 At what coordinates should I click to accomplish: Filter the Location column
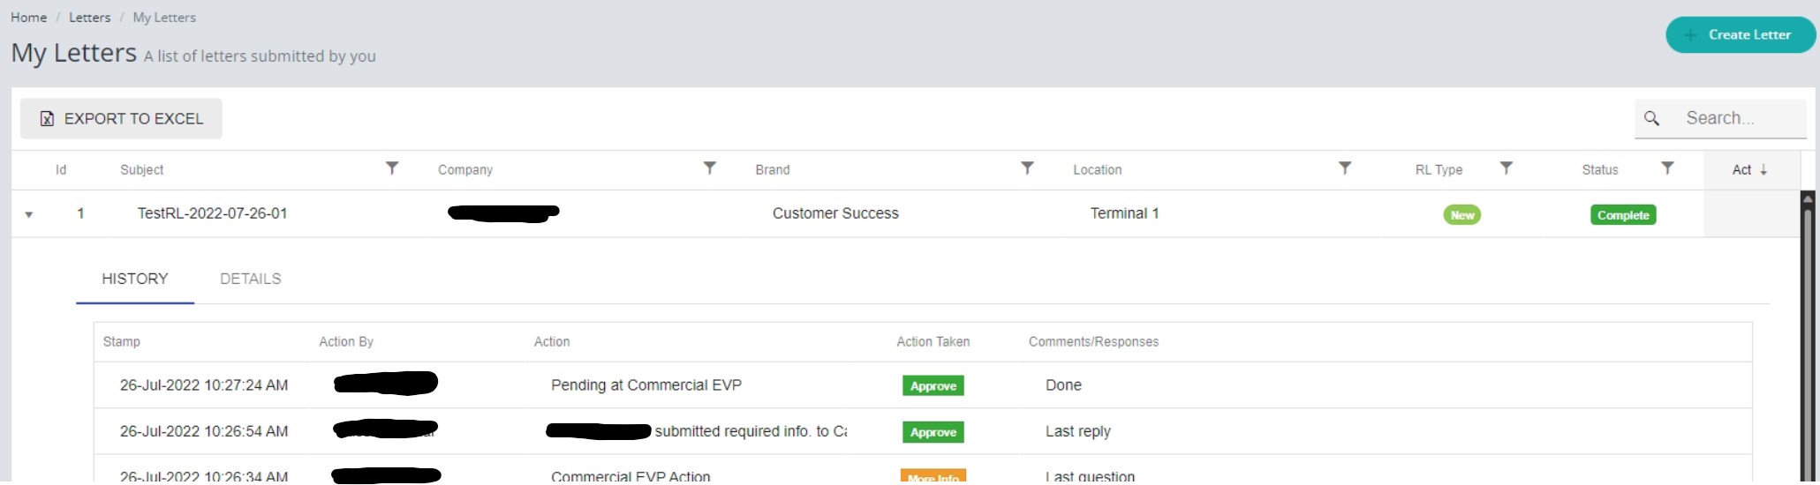click(1344, 168)
